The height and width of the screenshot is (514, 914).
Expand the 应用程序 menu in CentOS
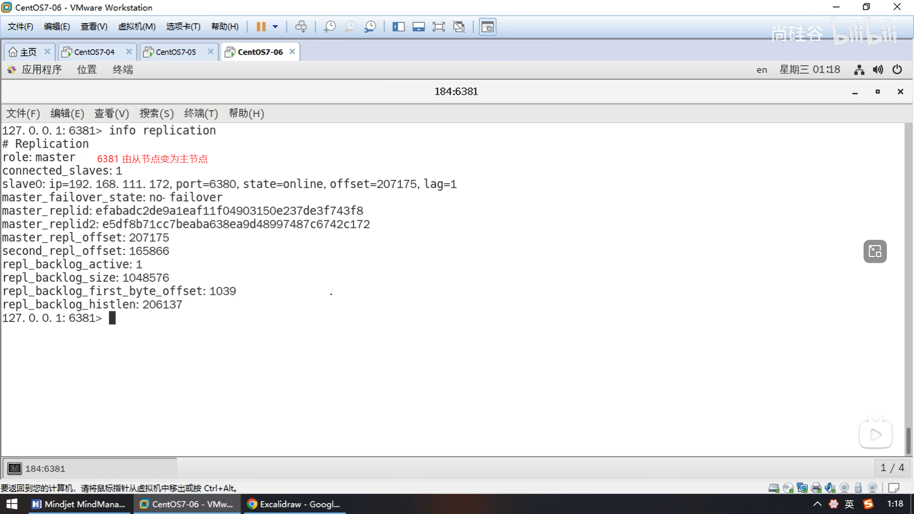[41, 69]
